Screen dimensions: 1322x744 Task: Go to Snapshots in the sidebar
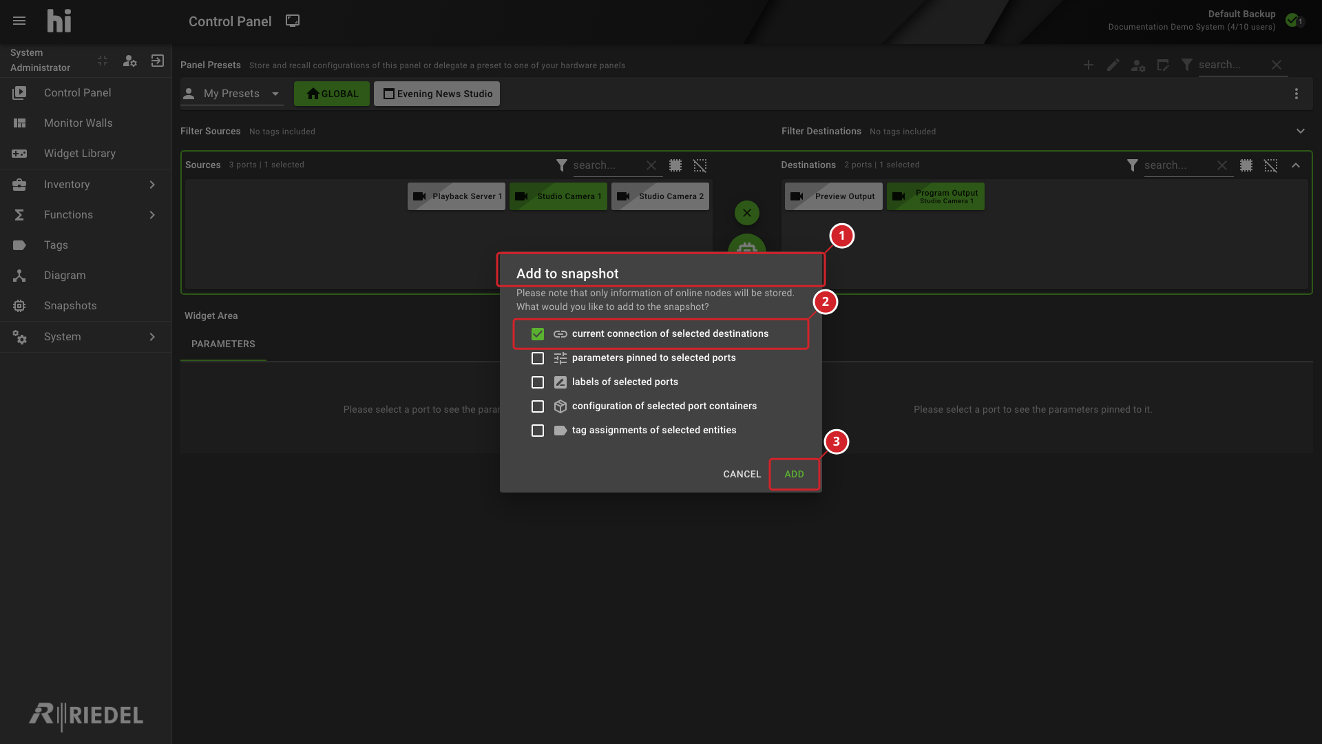[86, 306]
